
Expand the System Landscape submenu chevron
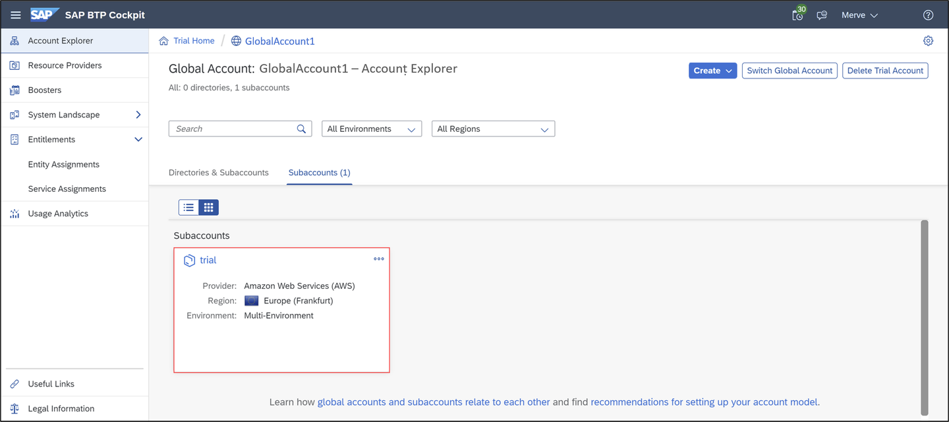click(138, 115)
